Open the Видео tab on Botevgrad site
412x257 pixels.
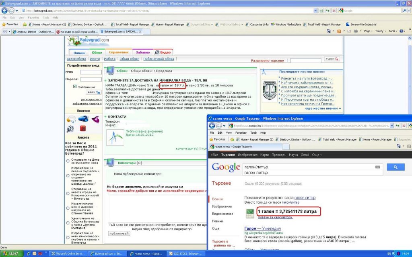[x=163, y=52]
